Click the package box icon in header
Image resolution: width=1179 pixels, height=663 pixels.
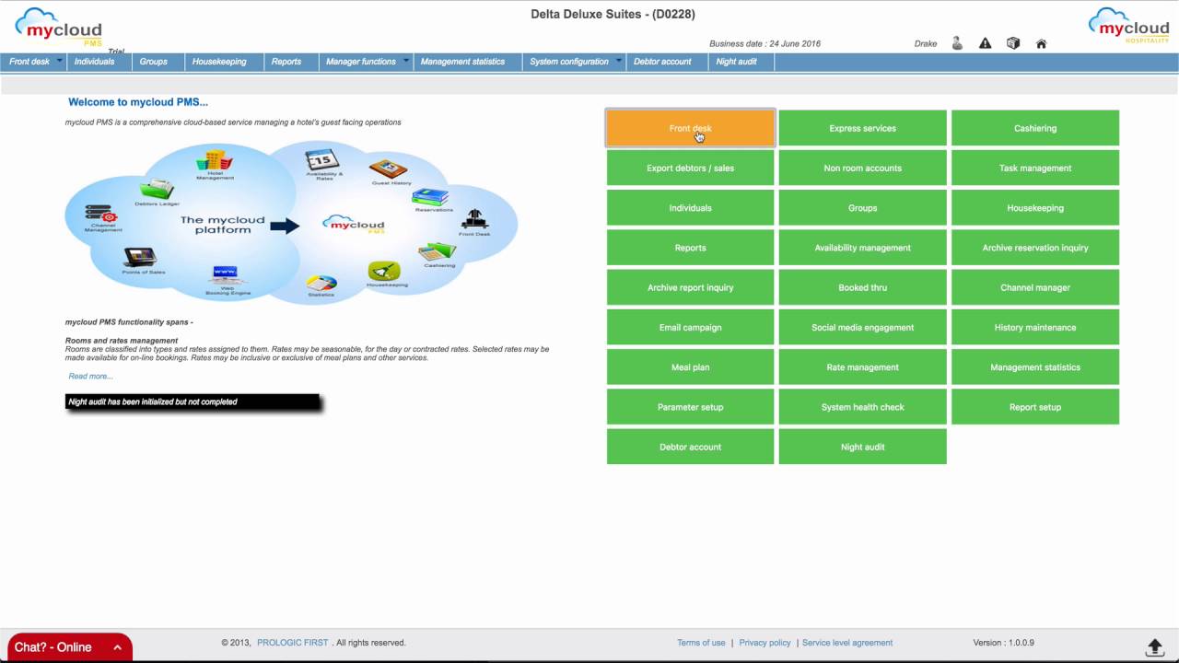(1013, 43)
